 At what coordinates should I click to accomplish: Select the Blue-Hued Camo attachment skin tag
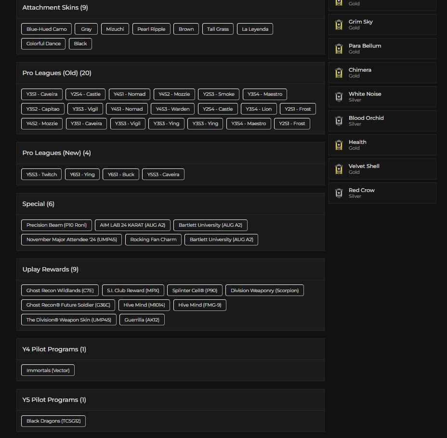click(46, 29)
